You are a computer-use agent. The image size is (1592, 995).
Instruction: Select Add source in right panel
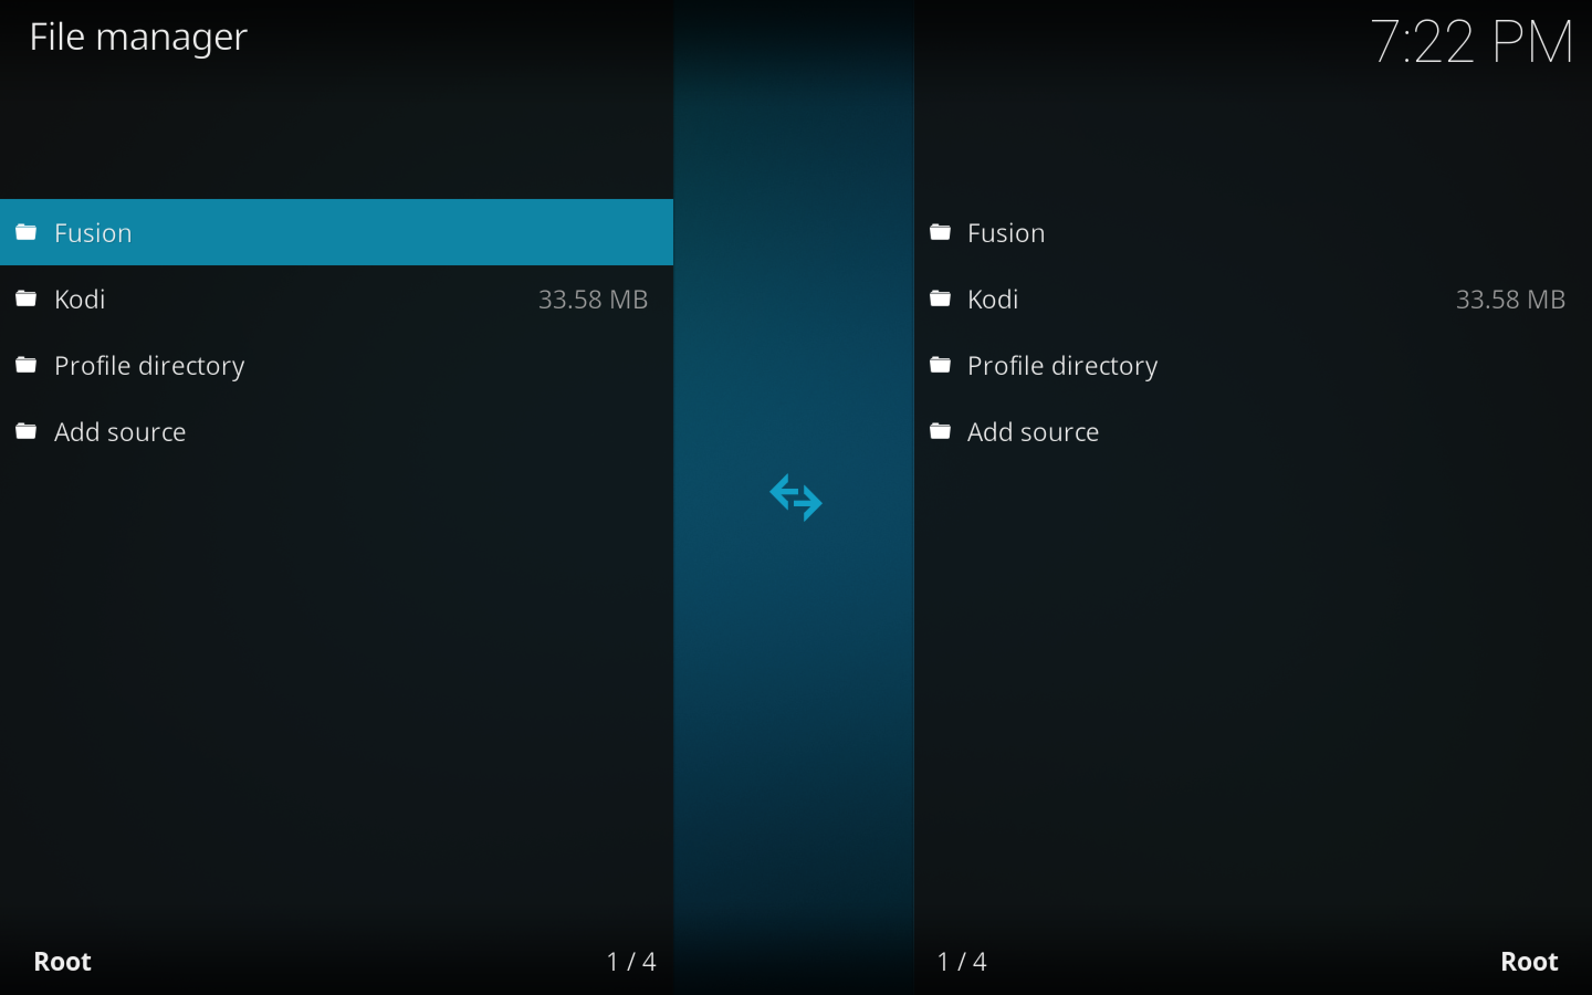pyautogui.click(x=1033, y=431)
